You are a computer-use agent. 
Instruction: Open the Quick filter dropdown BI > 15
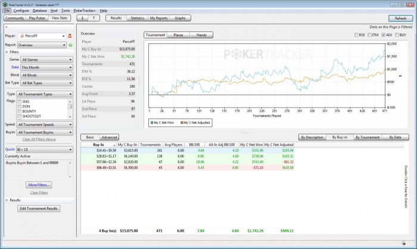45,149
